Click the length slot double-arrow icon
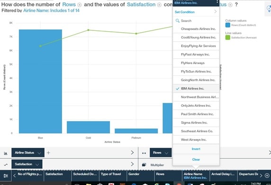This screenshot has width=271, height=185. point(144,153)
